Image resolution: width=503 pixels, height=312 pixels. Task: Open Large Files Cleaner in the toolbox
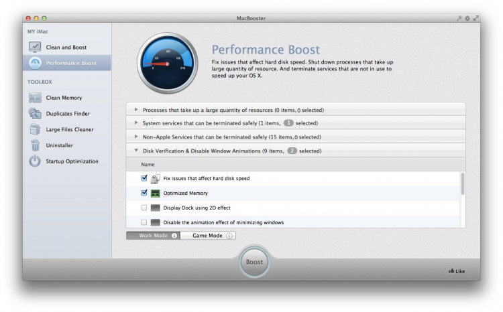pyautogui.click(x=66, y=129)
